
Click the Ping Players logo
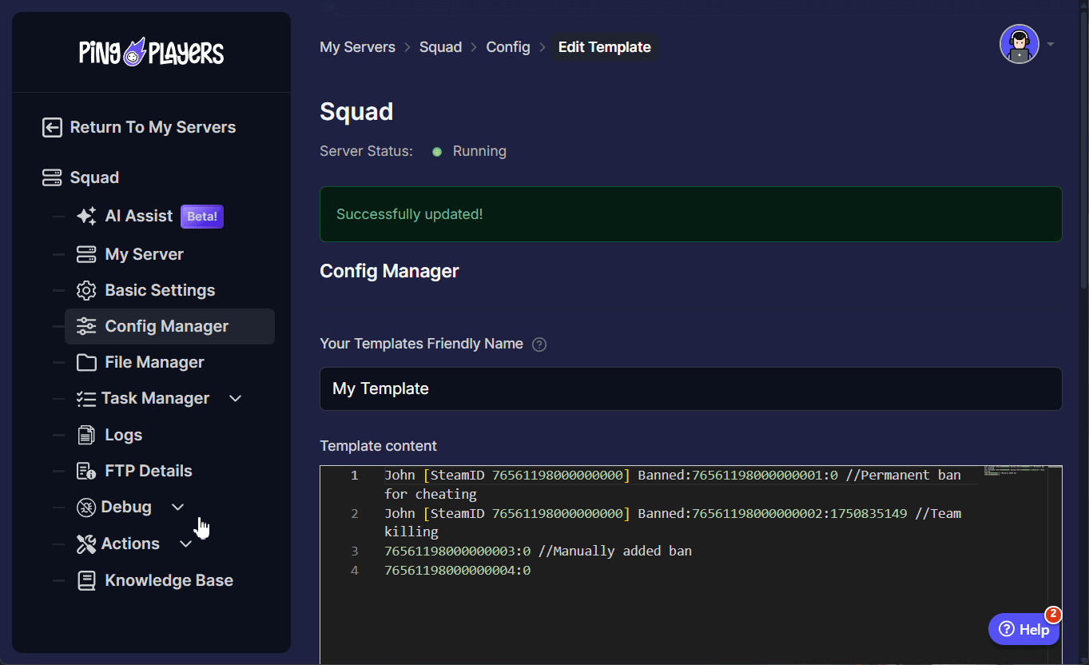point(151,53)
